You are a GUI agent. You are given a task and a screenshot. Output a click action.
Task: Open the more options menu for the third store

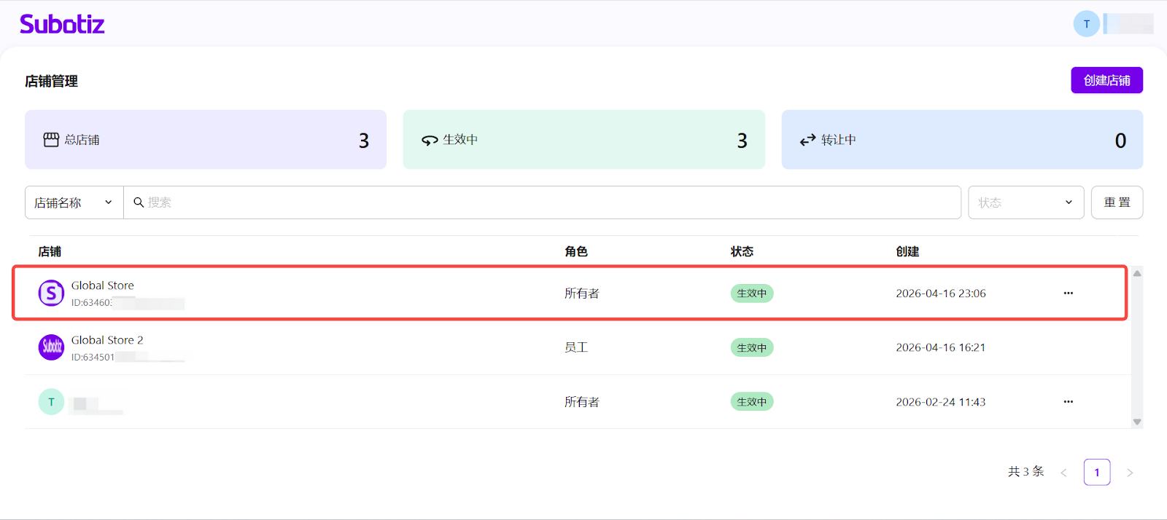pos(1068,402)
